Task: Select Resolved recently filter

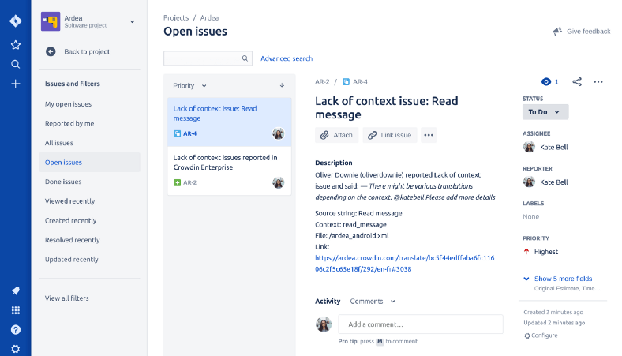Action: click(x=72, y=240)
